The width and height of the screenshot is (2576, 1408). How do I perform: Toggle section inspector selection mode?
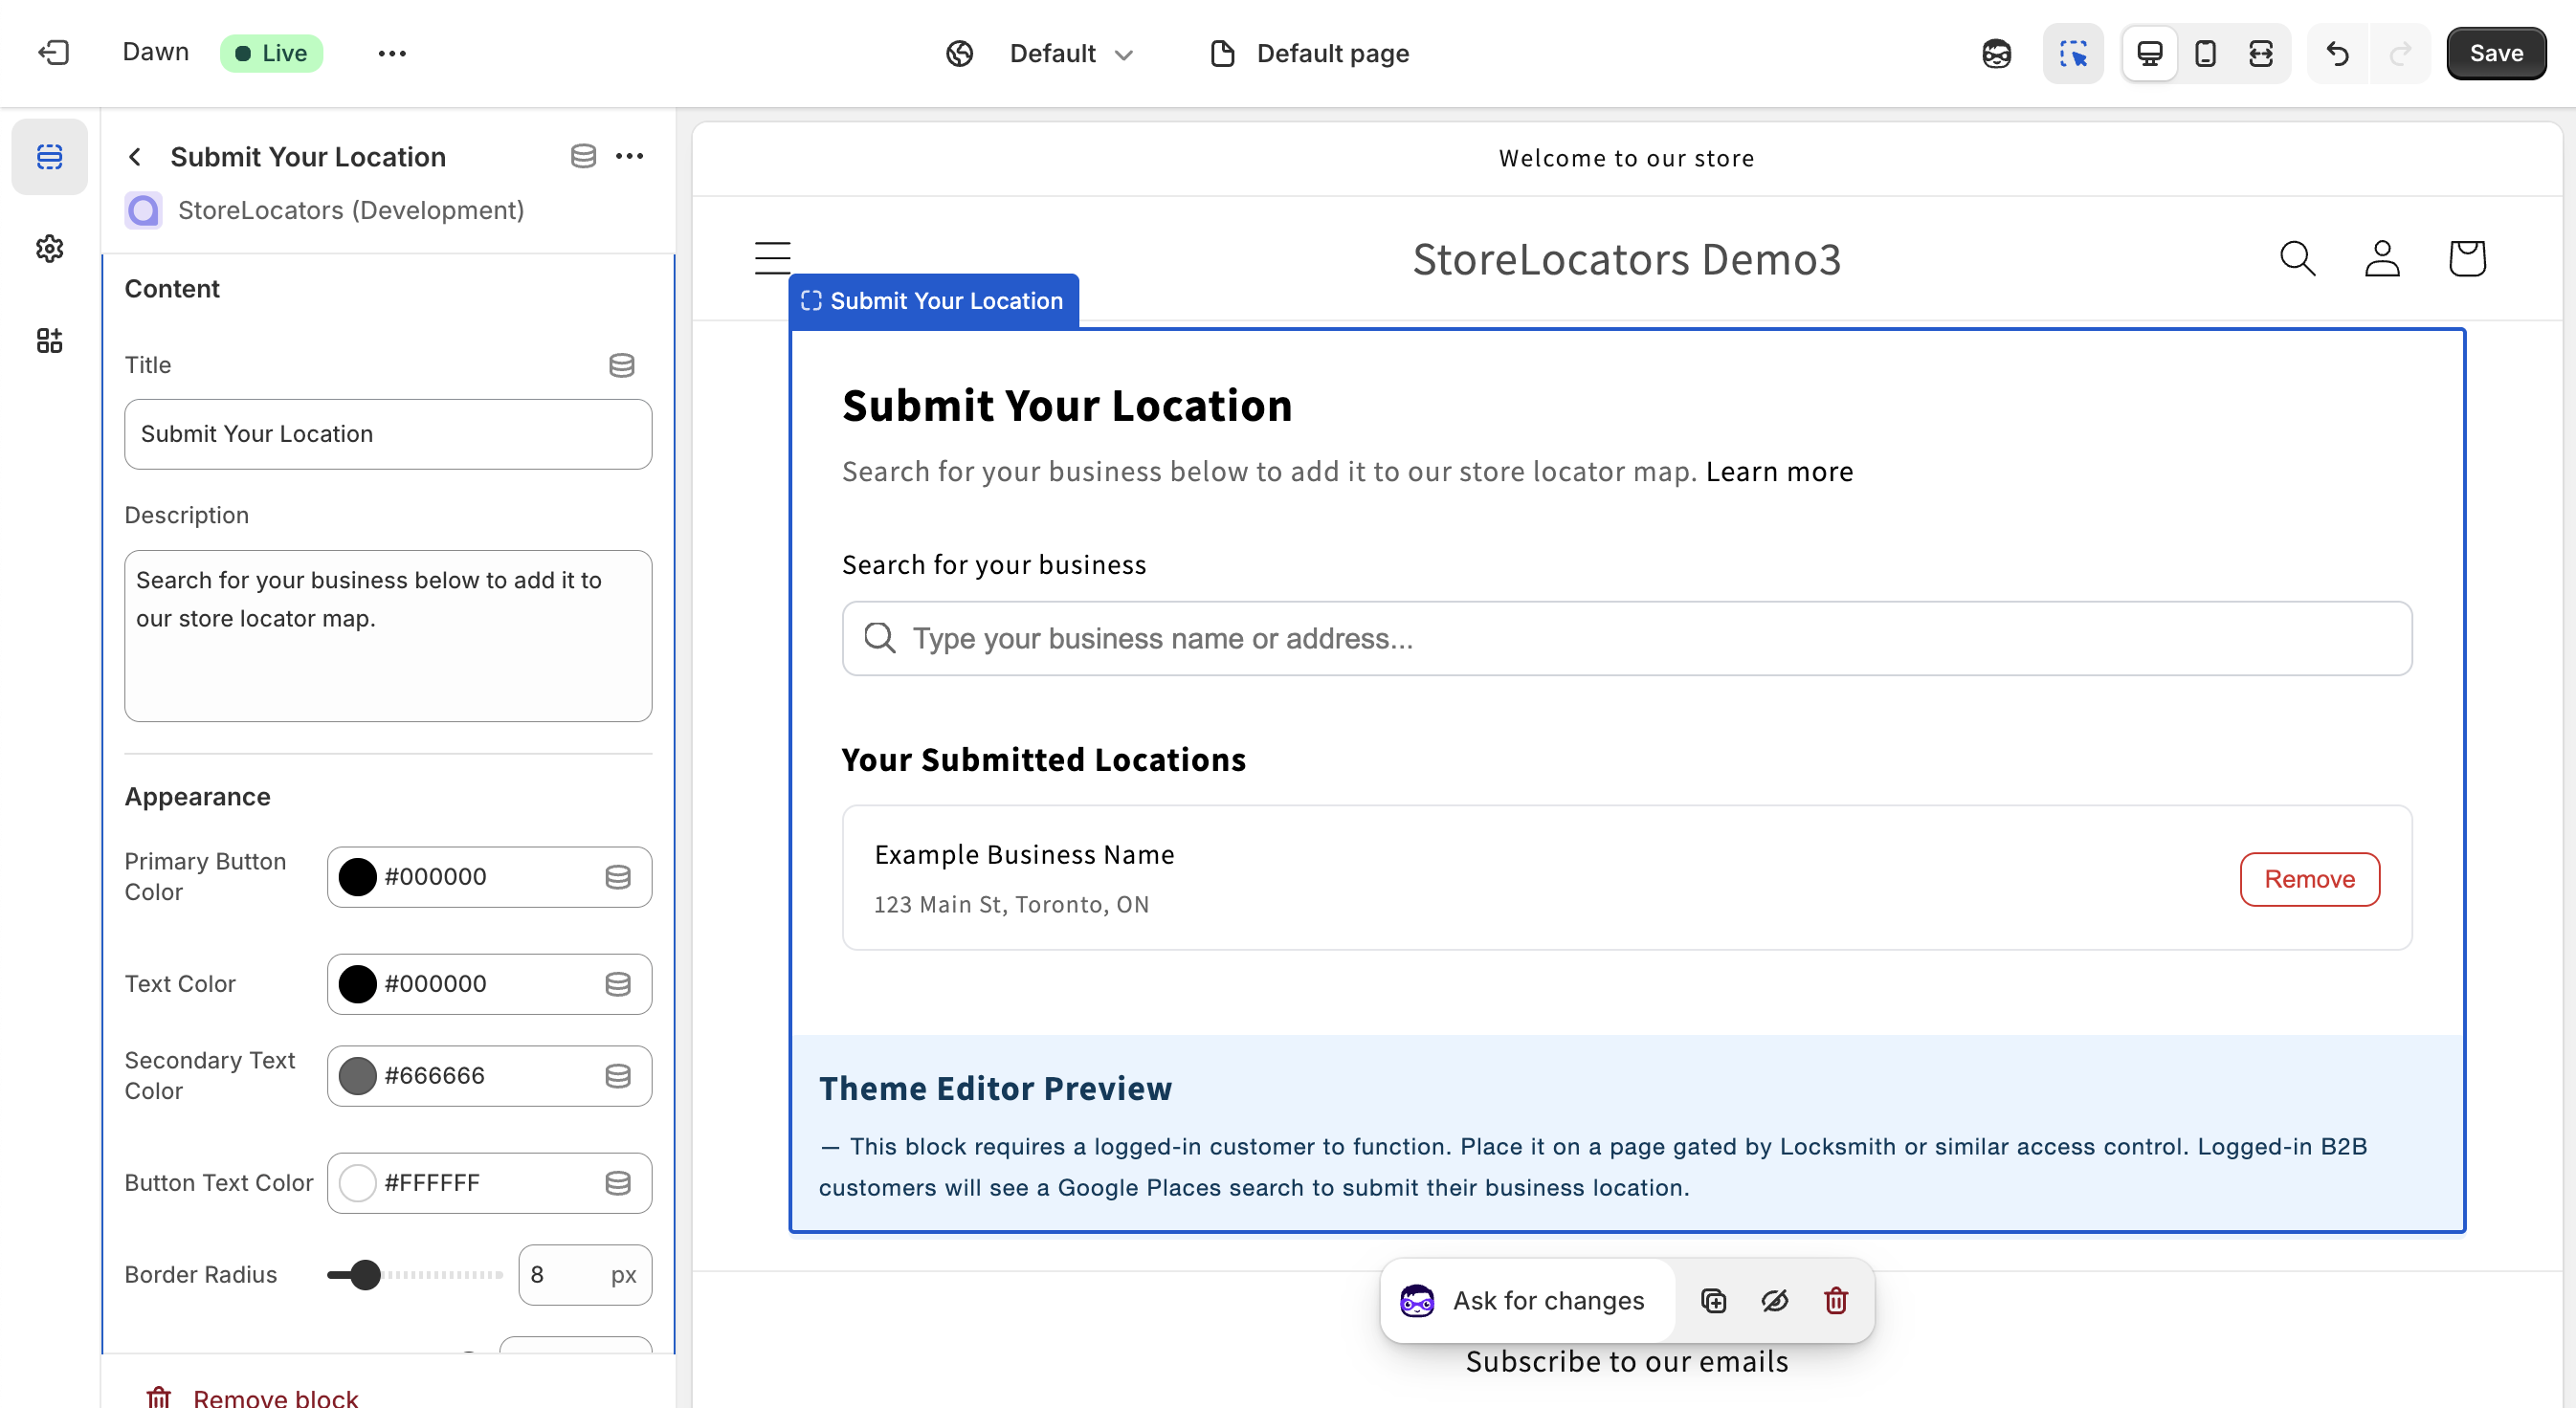pyautogui.click(x=2073, y=53)
